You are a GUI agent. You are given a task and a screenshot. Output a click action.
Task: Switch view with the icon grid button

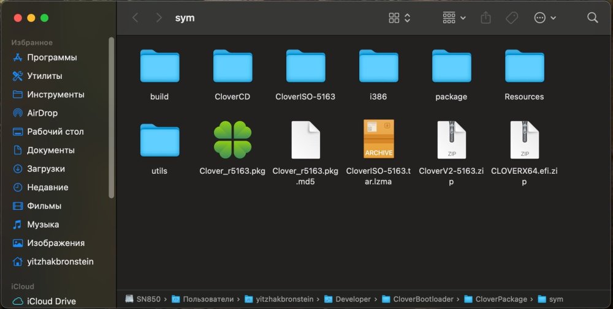coord(394,18)
